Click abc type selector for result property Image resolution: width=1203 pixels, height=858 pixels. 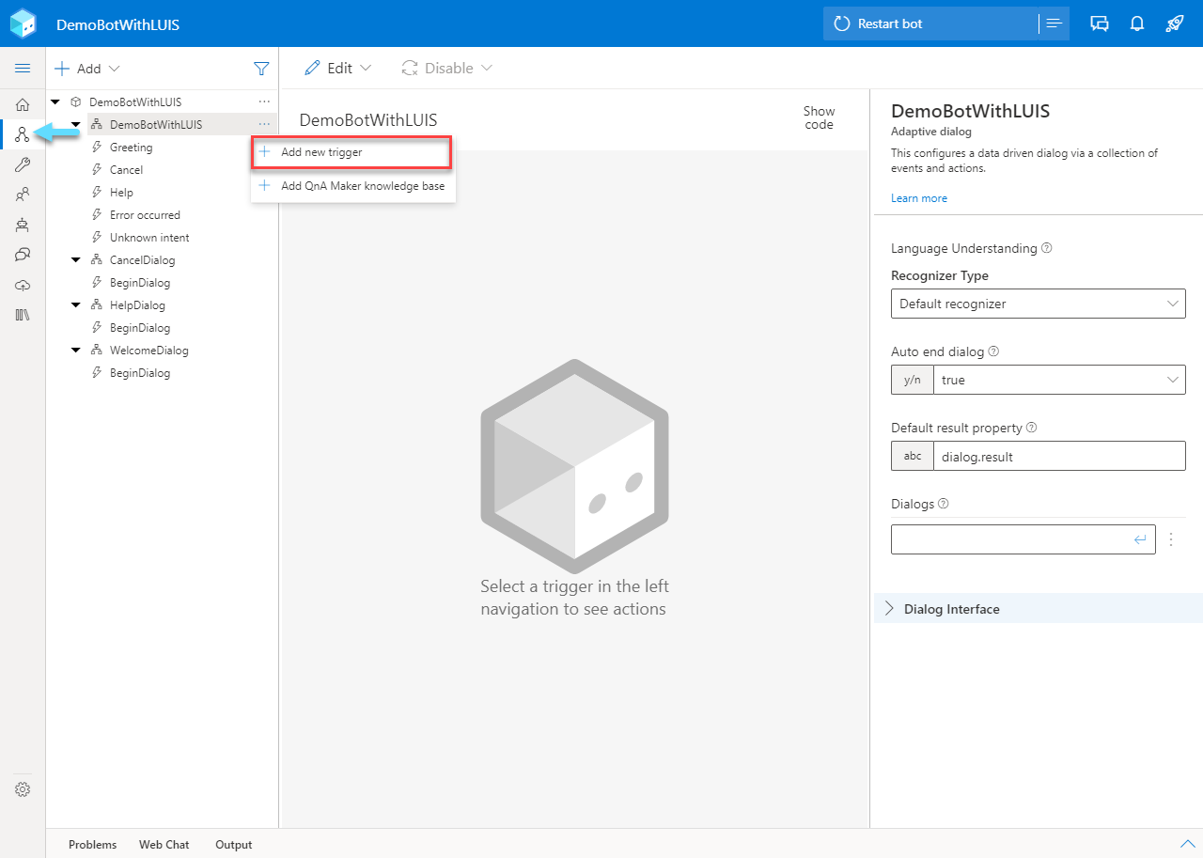coord(912,456)
